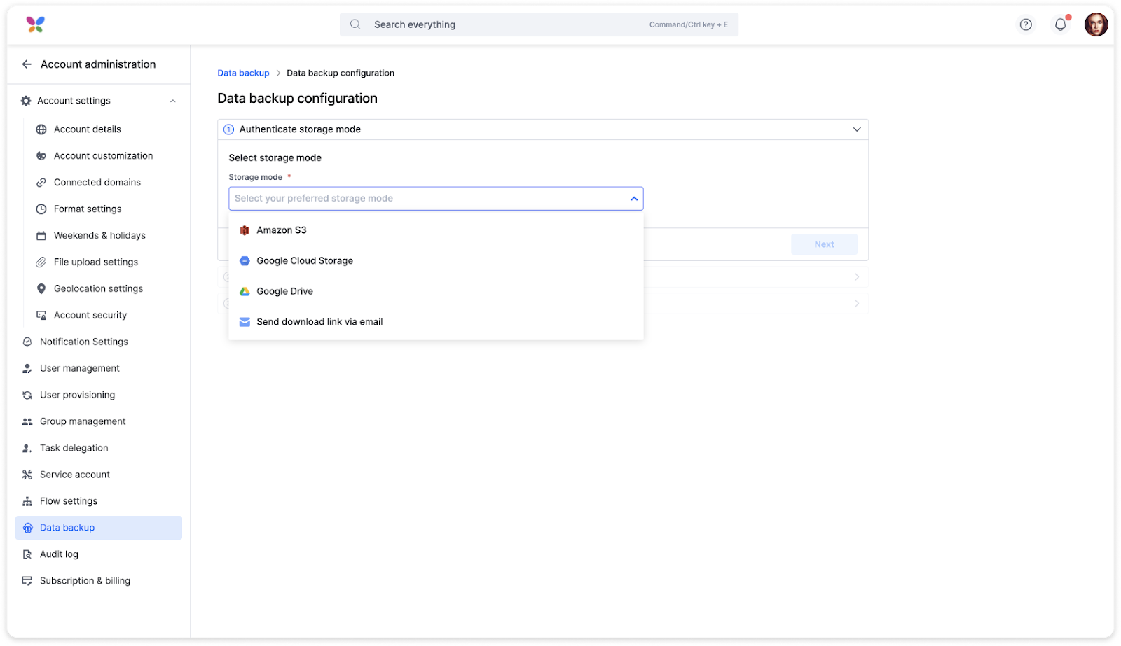Screen dimensions: 1121x646
Task: Click the colorful butterfly app logo
Action: (x=35, y=24)
